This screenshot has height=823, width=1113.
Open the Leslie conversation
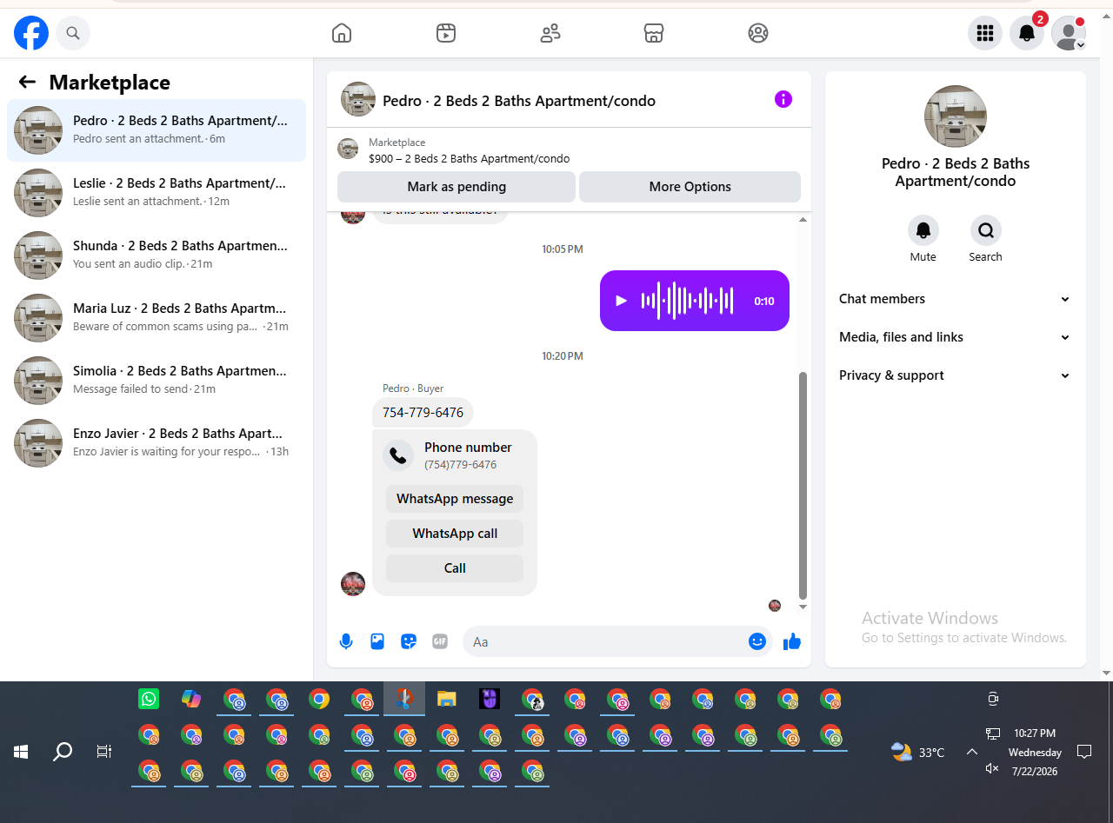[x=157, y=193]
